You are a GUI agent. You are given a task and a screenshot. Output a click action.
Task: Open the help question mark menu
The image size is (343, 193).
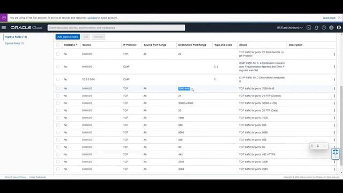point(324,27)
